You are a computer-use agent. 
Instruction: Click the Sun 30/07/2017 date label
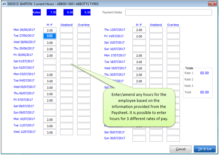(115, 138)
